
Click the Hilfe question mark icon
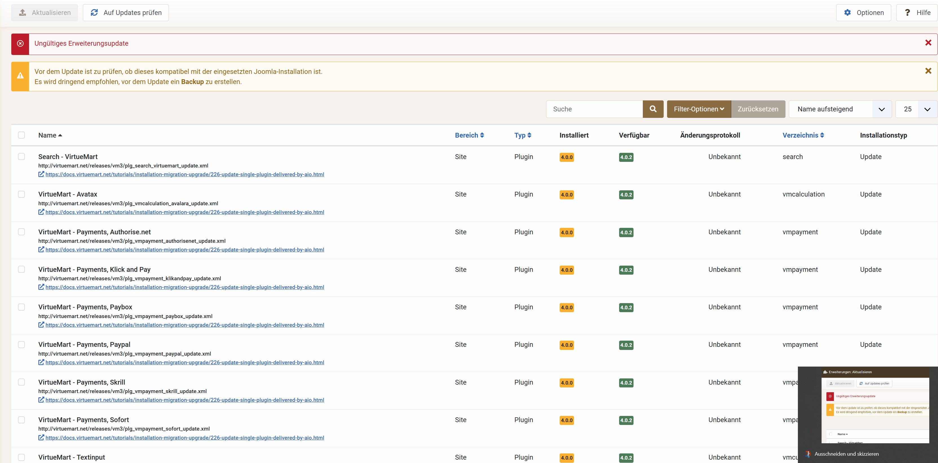click(908, 13)
